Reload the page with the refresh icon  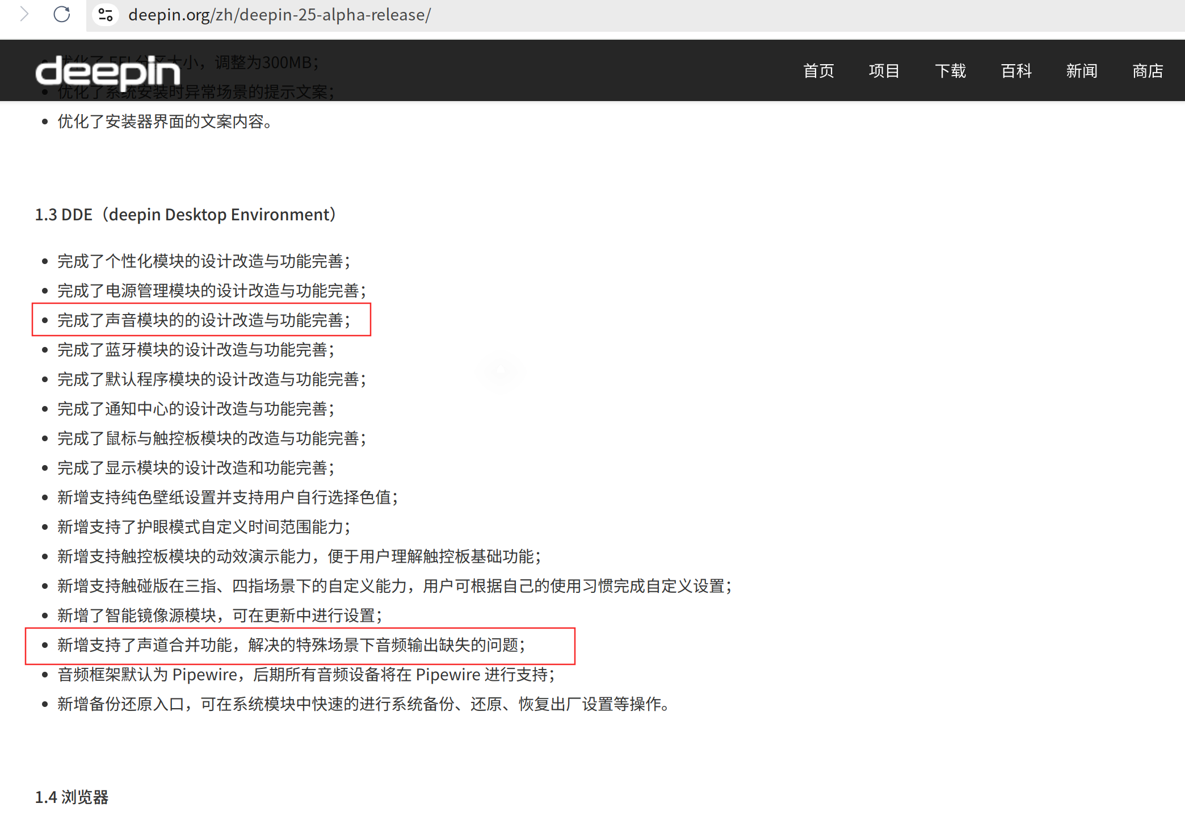pyautogui.click(x=62, y=14)
